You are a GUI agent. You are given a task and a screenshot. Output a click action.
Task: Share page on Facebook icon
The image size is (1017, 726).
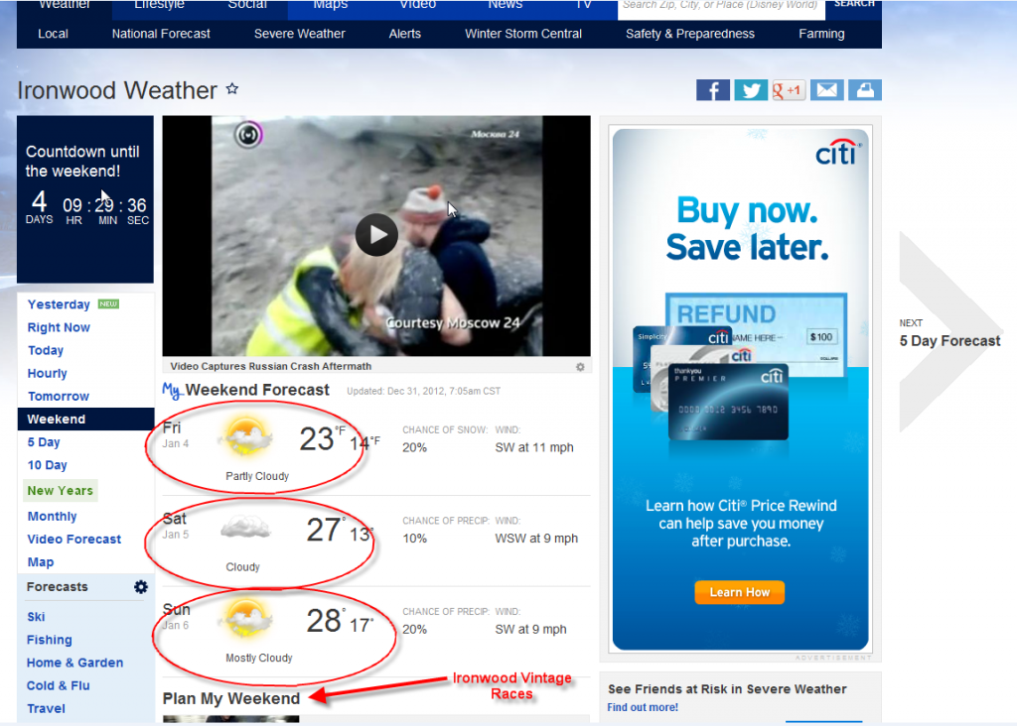coord(712,90)
